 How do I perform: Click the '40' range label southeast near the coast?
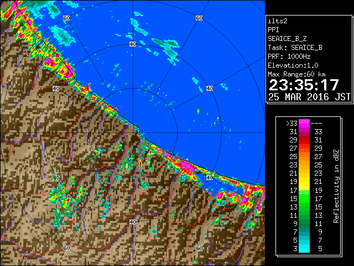pos(210,177)
